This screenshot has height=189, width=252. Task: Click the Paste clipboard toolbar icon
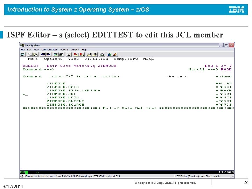click(x=35, y=55)
